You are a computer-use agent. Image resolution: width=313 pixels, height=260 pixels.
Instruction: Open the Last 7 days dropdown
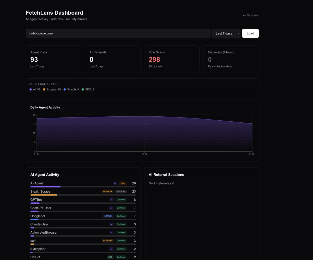226,33
